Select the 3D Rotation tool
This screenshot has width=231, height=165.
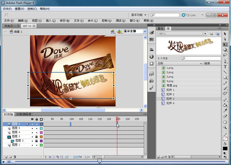tap(225, 50)
